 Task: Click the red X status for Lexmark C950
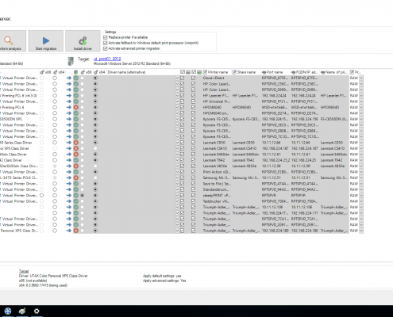click(76, 143)
